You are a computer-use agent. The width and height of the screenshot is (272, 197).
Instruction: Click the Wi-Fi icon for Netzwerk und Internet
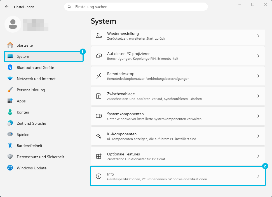click(10, 78)
